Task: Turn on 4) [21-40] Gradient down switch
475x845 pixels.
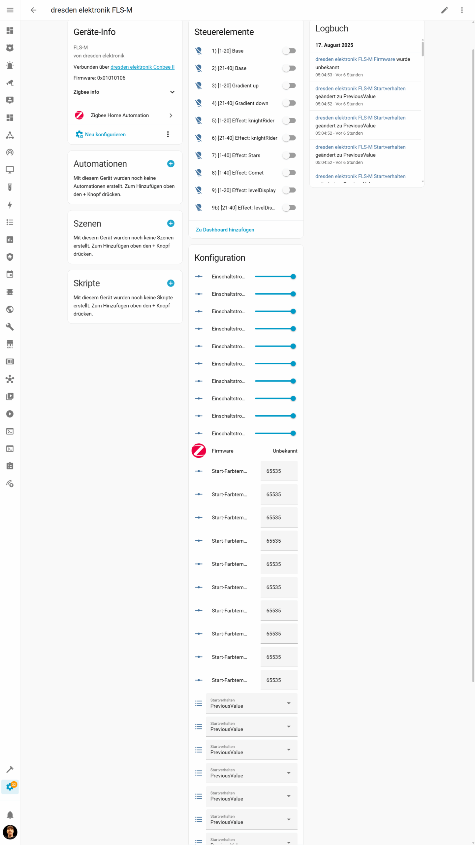Action: pos(289,103)
